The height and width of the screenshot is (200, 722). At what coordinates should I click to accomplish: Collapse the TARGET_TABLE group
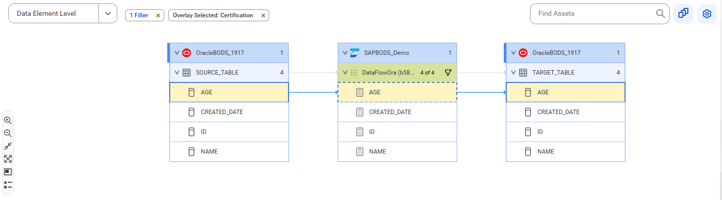[513, 73]
